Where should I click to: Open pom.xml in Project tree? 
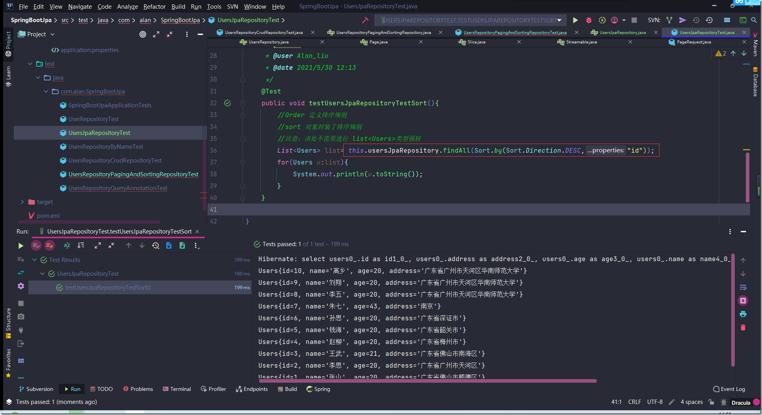48,216
